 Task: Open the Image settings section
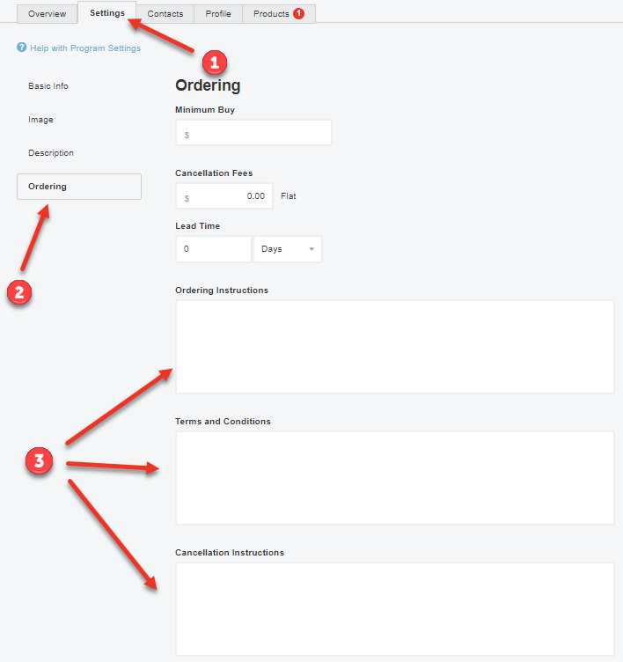tap(40, 120)
